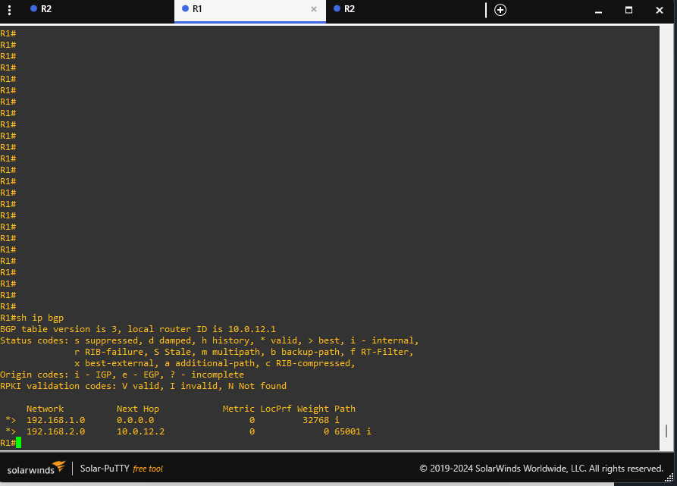Close the R1 tab
Viewport: 677px width, 486px height.
314,9
